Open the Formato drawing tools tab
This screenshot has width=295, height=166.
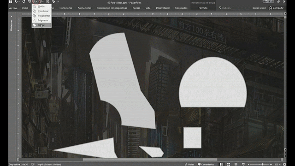[203, 8]
